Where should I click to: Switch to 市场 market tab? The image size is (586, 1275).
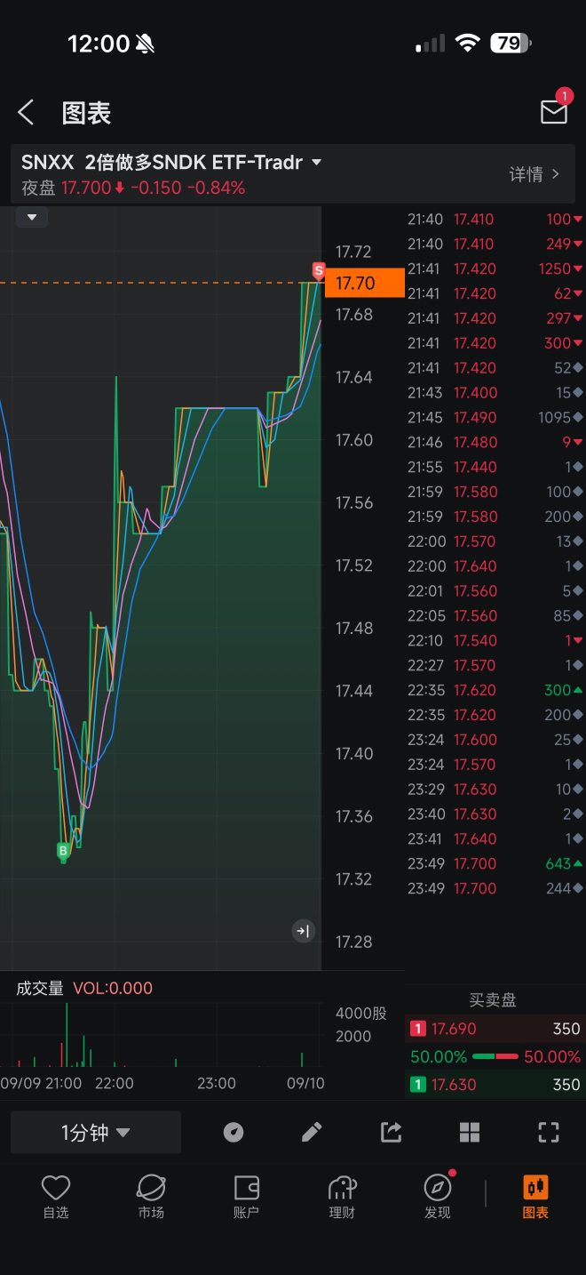151,1196
